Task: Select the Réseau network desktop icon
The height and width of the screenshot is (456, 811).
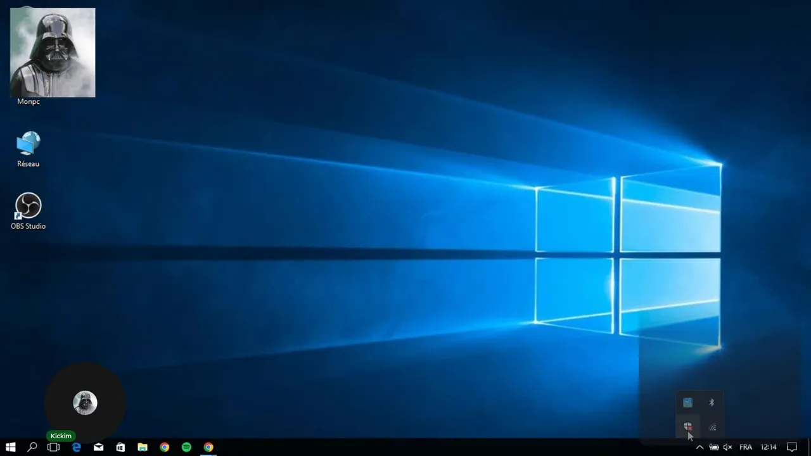Action: 28,144
